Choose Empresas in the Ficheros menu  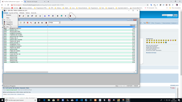[x=9, y=15]
